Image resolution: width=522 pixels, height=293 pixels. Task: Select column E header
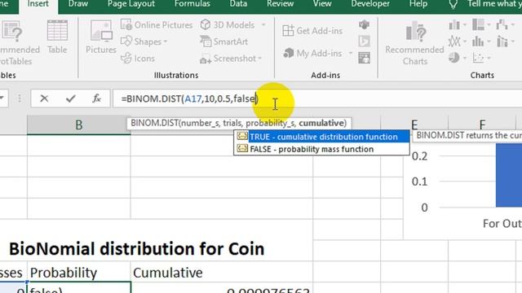[x=414, y=125]
